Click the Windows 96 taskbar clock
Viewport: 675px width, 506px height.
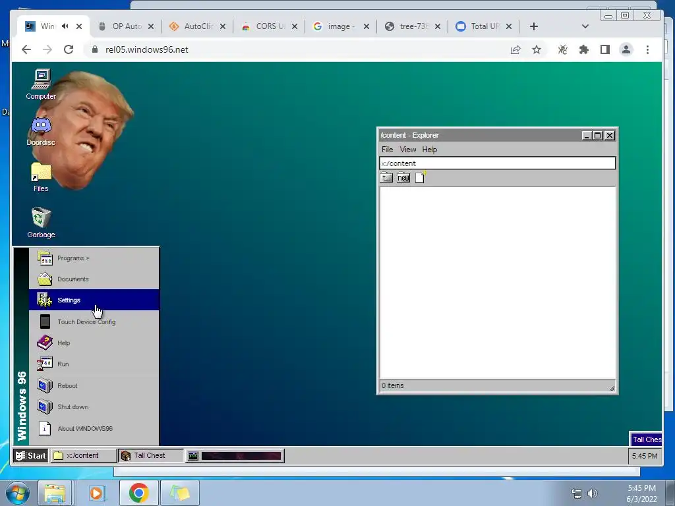(x=645, y=456)
